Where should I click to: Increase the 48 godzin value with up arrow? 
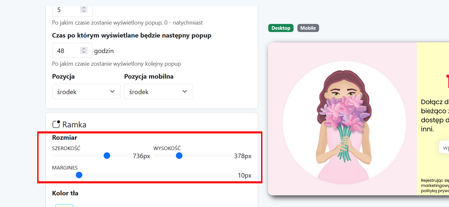coord(84,49)
